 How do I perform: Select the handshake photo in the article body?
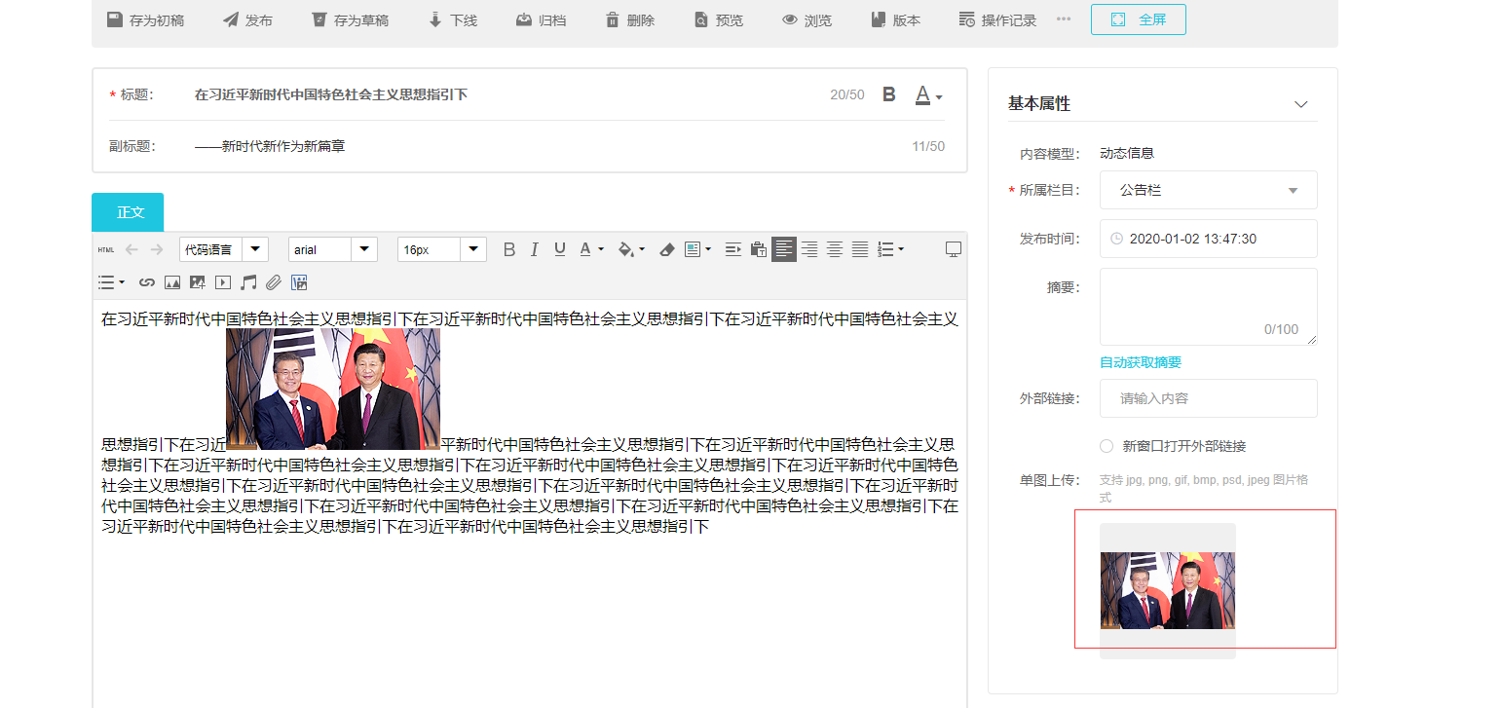[x=333, y=389]
